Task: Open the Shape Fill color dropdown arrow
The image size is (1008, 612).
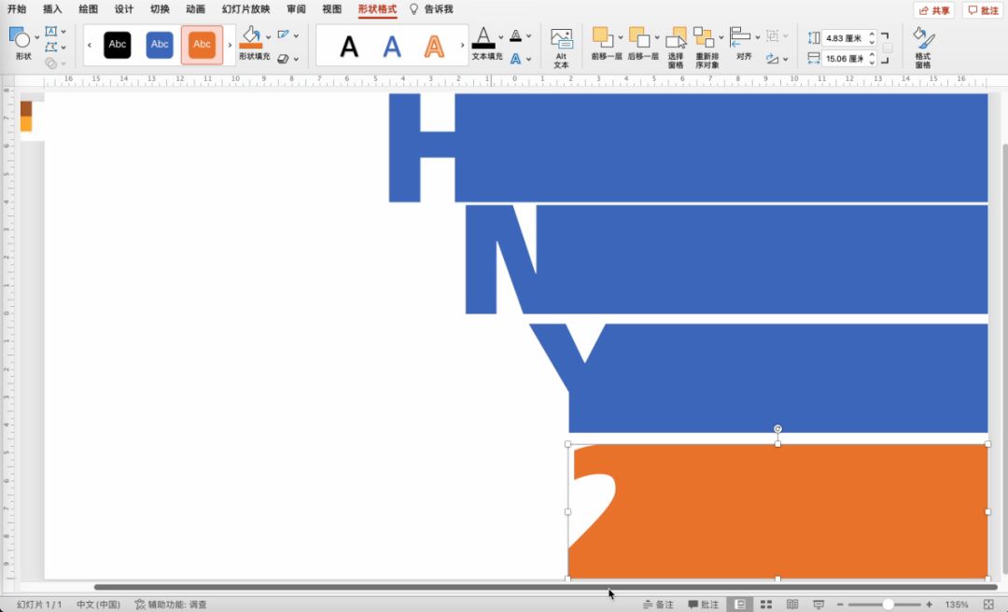Action: (269, 37)
